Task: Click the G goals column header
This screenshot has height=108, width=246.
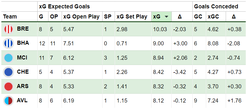Action: [41, 16]
